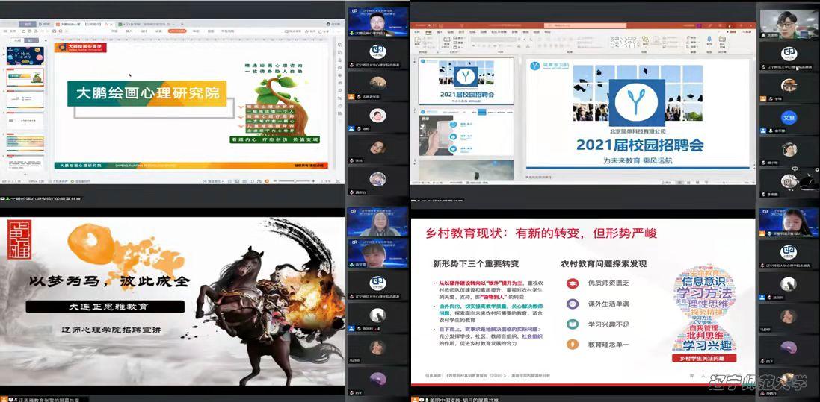
Task: Click the blue Y logo on main slide
Action: point(638,103)
